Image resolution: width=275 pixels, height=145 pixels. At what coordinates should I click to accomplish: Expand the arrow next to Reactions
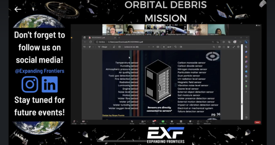click(x=193, y=121)
